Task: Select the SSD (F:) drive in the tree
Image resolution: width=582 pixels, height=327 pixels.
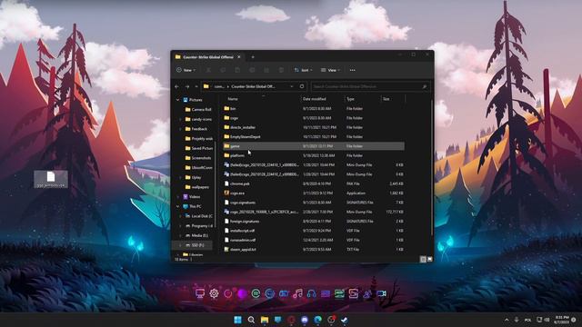Action: (193, 245)
